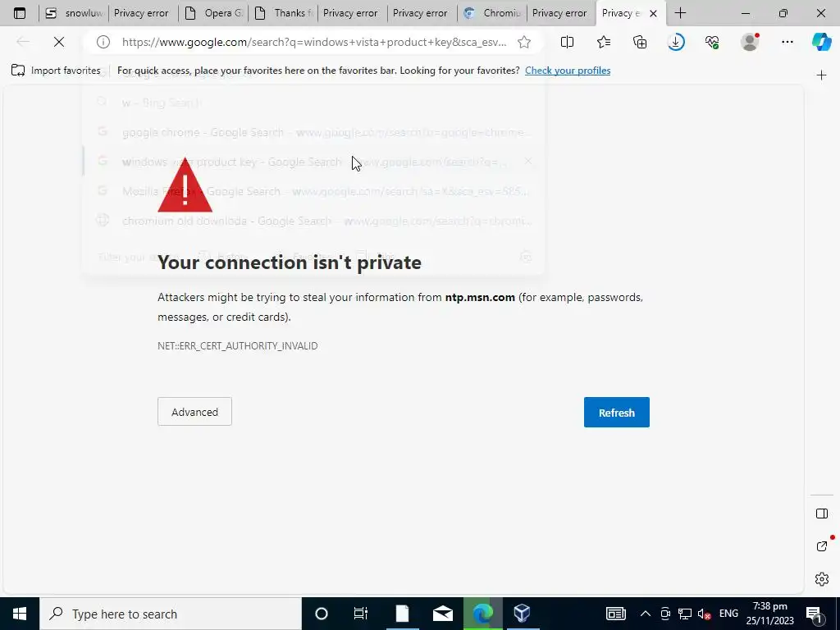Switch to the Chromium tab

click(492, 13)
